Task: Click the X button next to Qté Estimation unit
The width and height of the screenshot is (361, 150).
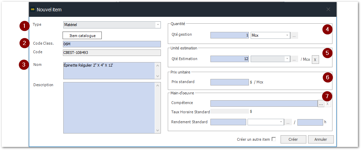Action: (x=316, y=59)
